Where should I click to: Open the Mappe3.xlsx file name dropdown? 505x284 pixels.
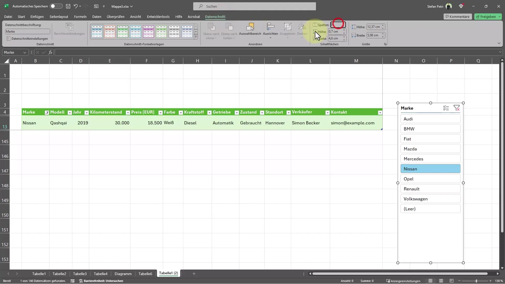122,6
